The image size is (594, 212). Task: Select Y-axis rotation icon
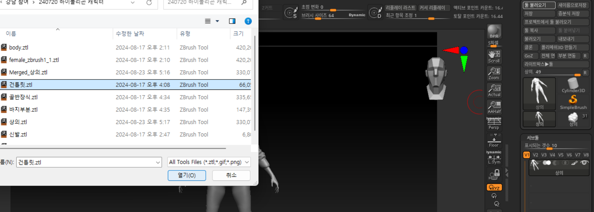(494, 196)
